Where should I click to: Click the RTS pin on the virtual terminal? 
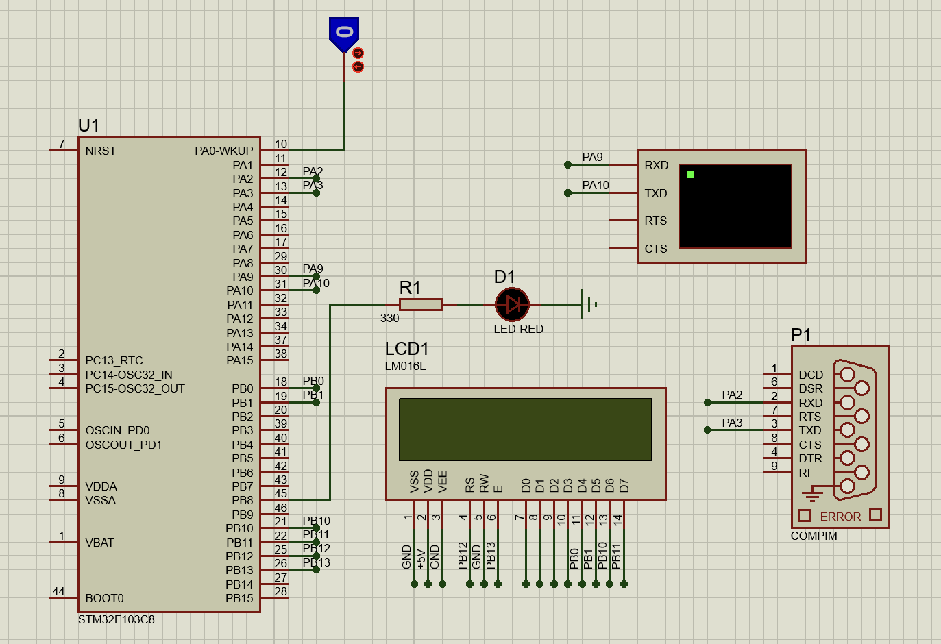(x=656, y=221)
